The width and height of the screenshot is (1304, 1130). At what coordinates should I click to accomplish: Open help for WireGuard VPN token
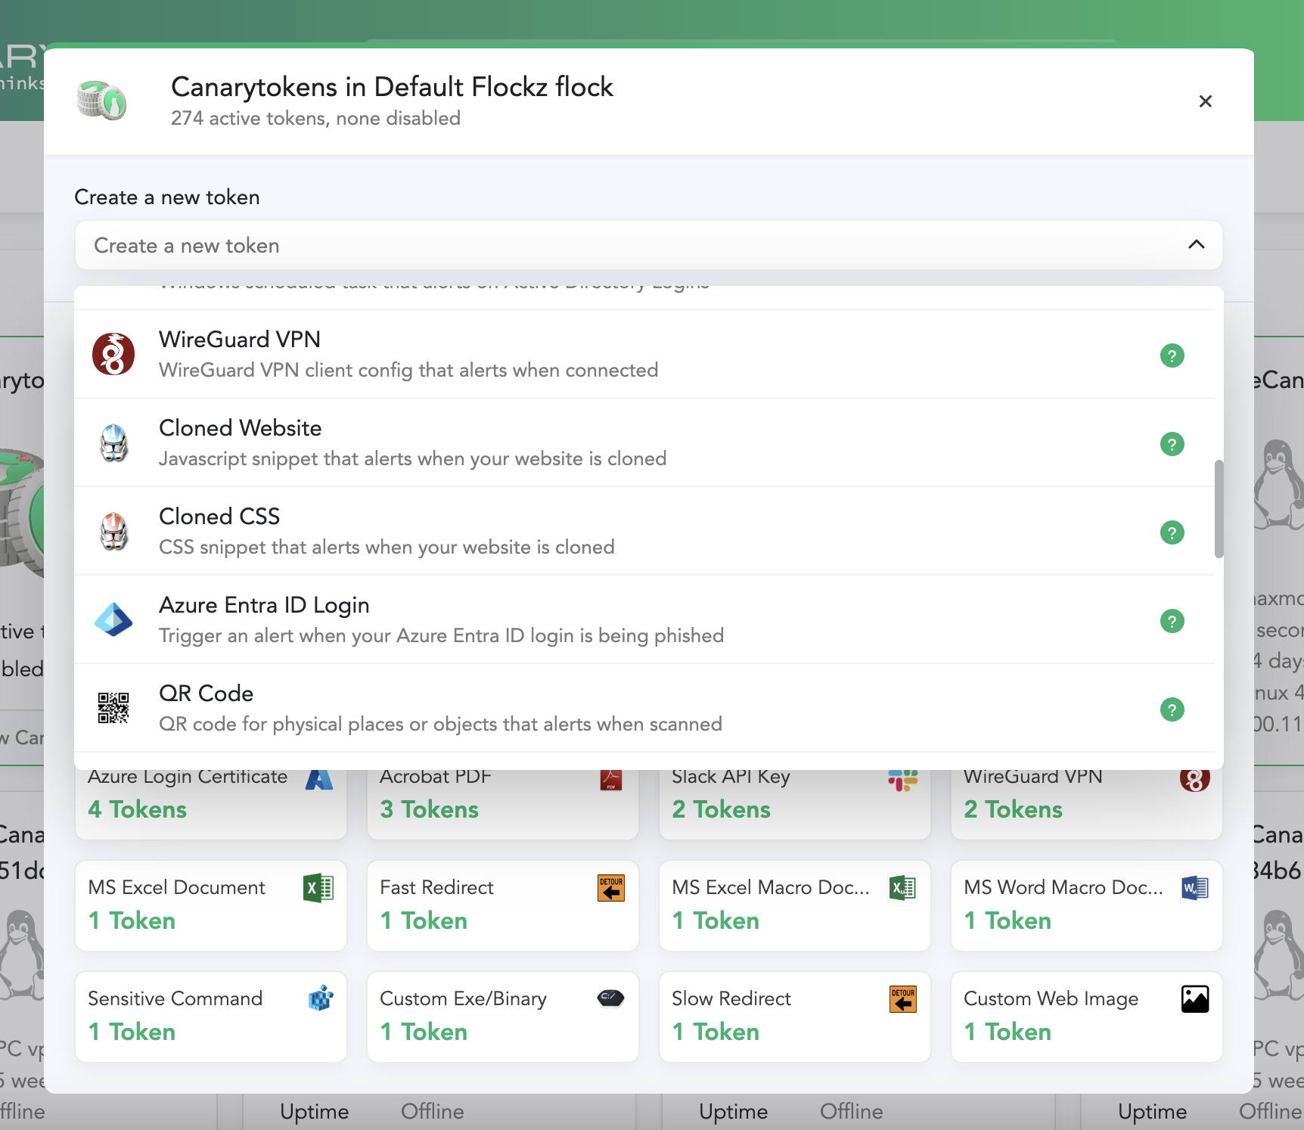click(1172, 355)
